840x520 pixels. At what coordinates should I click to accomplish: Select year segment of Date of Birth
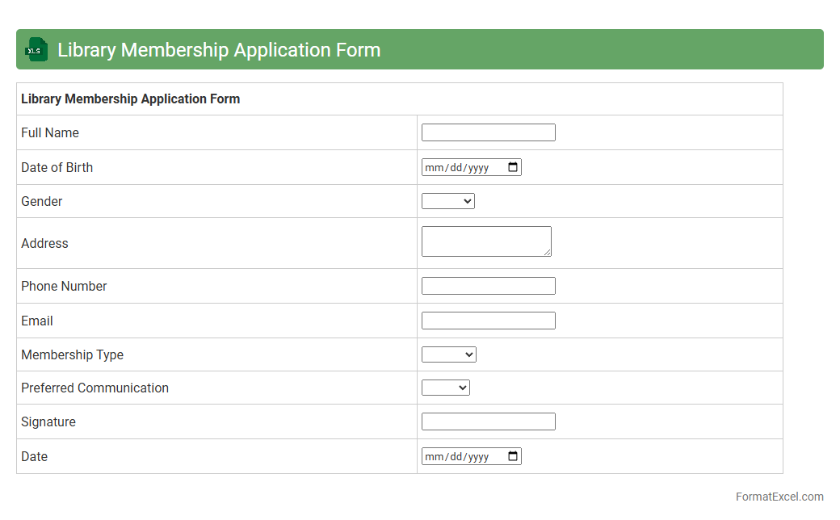(478, 168)
